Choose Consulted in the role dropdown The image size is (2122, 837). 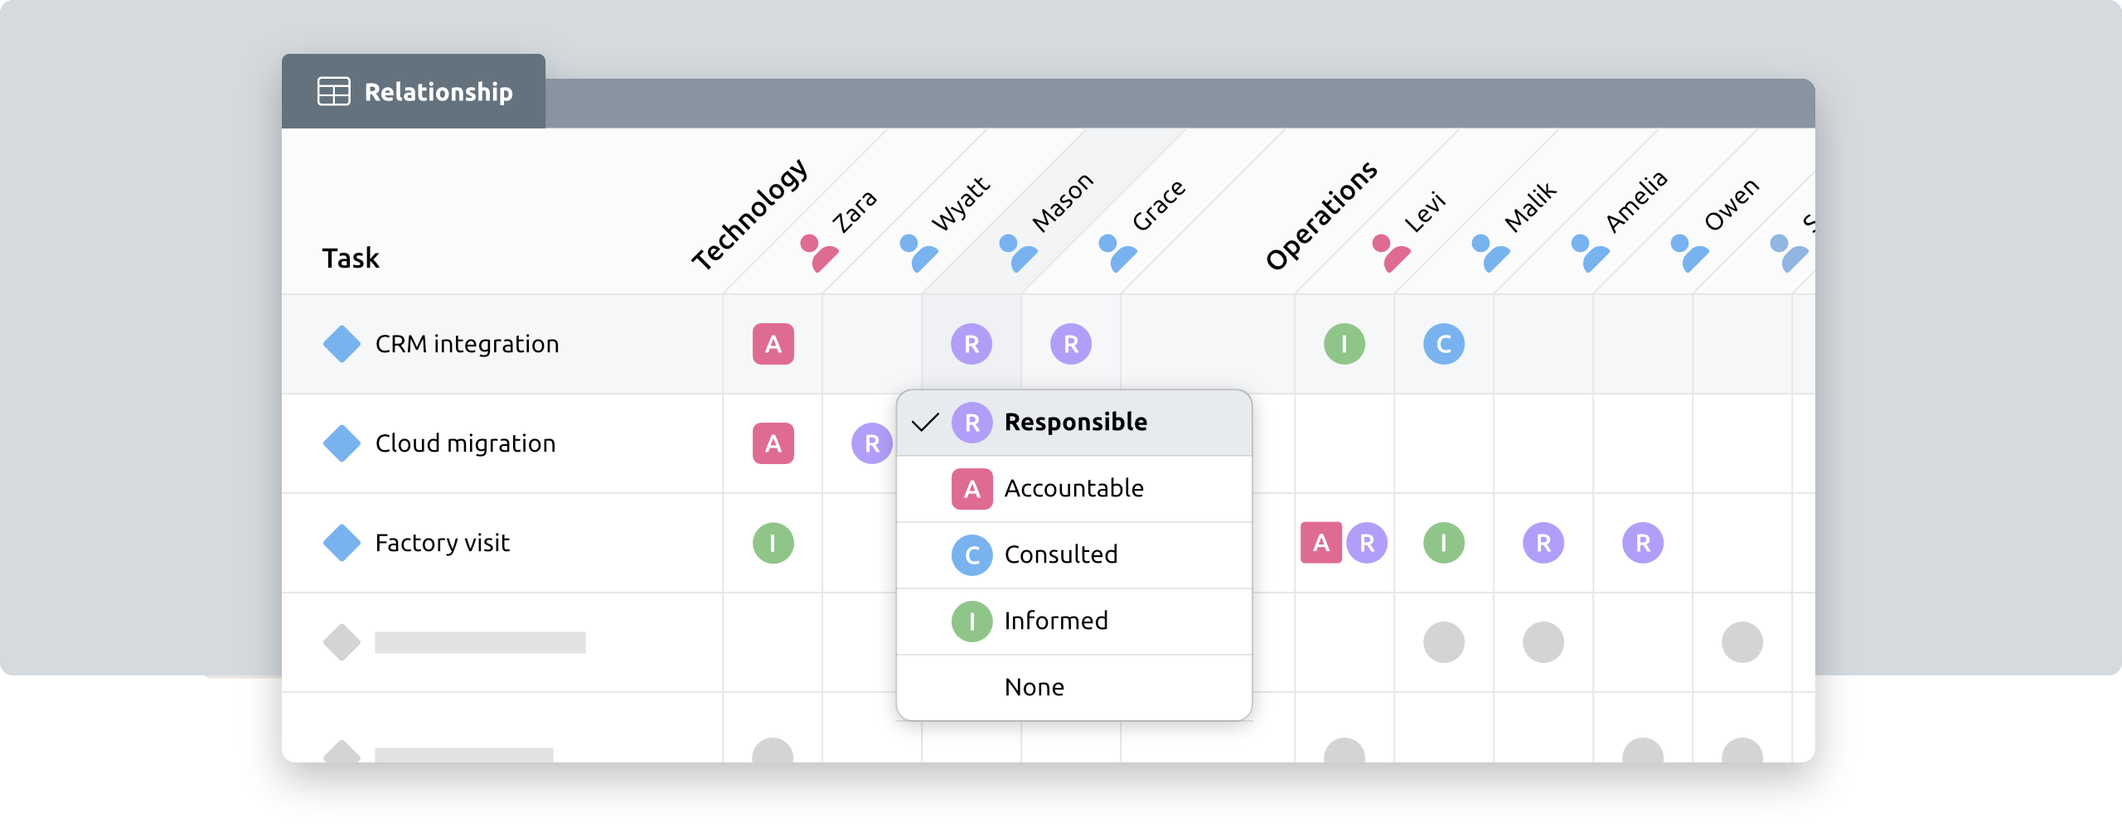pyautogui.click(x=1074, y=555)
